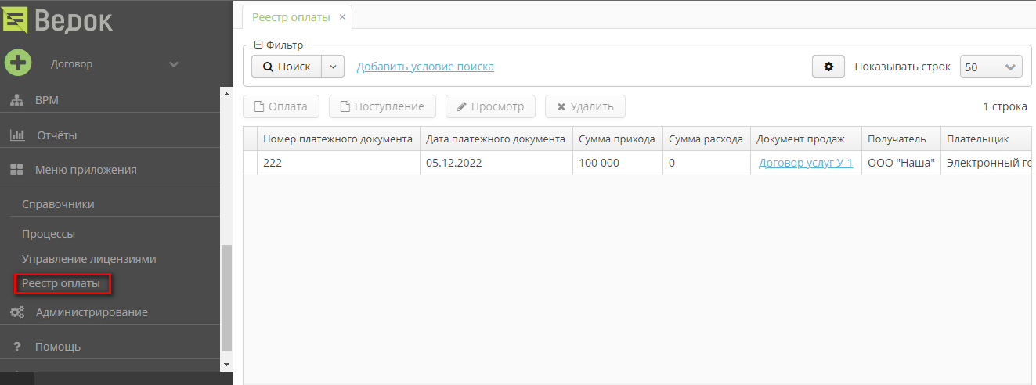Close the Реестр оплаты tab

point(342,16)
